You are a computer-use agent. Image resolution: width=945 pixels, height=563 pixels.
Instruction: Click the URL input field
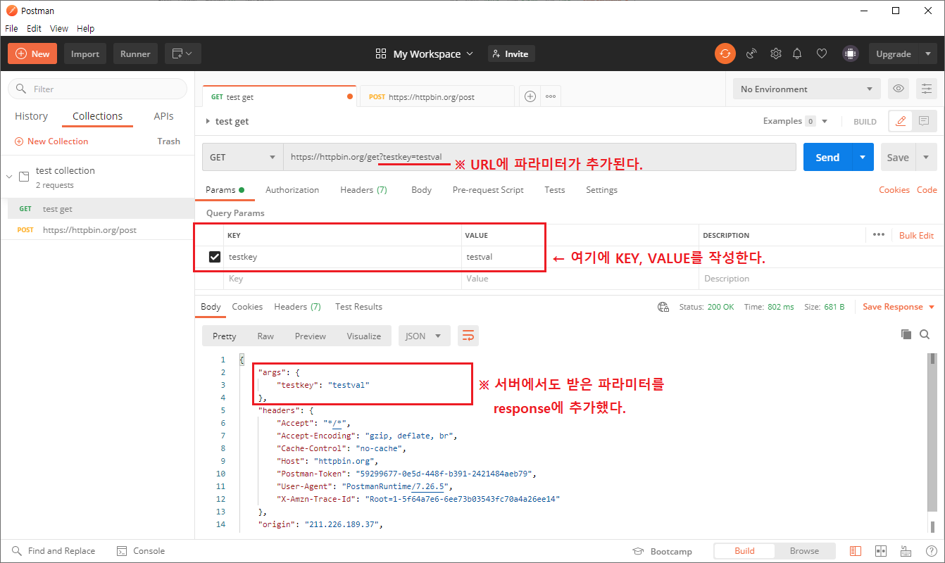(x=539, y=157)
